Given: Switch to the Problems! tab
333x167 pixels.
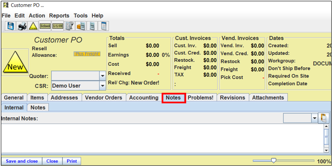Looking at the screenshot, I should pos(201,97).
